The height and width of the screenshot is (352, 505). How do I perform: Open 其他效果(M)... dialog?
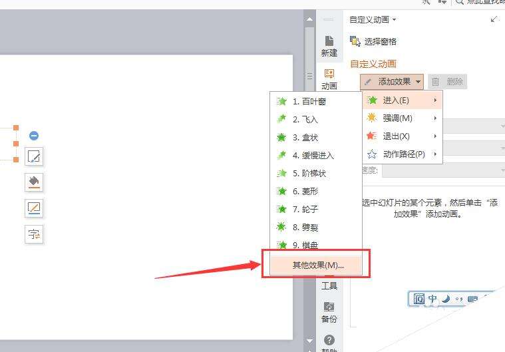(x=316, y=265)
